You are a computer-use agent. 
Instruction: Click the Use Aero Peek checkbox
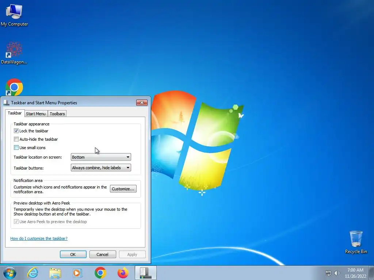coord(16,221)
